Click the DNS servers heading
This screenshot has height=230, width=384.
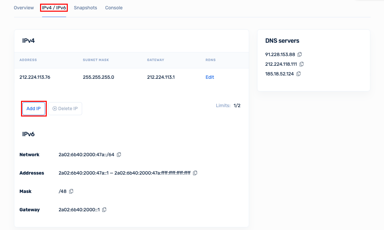click(282, 41)
